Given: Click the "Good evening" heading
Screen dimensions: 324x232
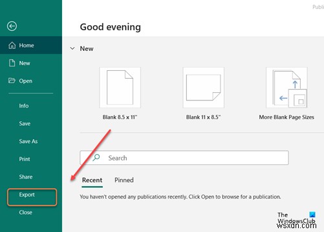Looking at the screenshot, I should (x=111, y=27).
